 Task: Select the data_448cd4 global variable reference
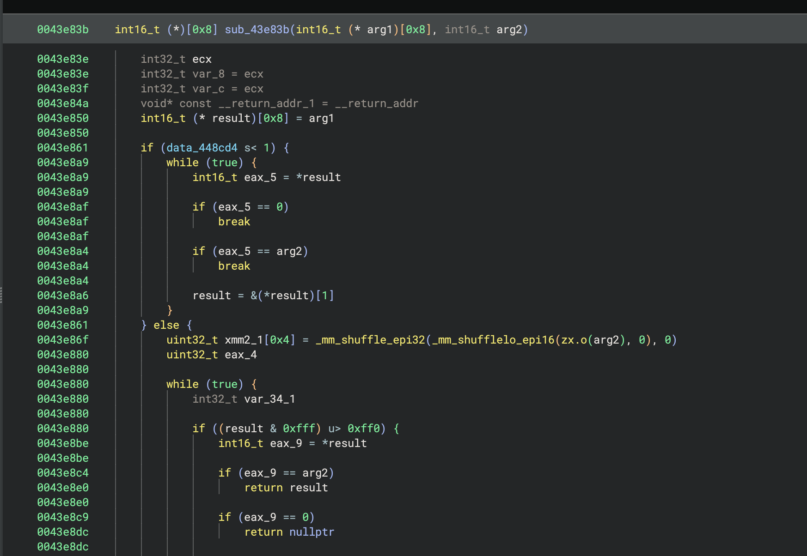click(202, 148)
